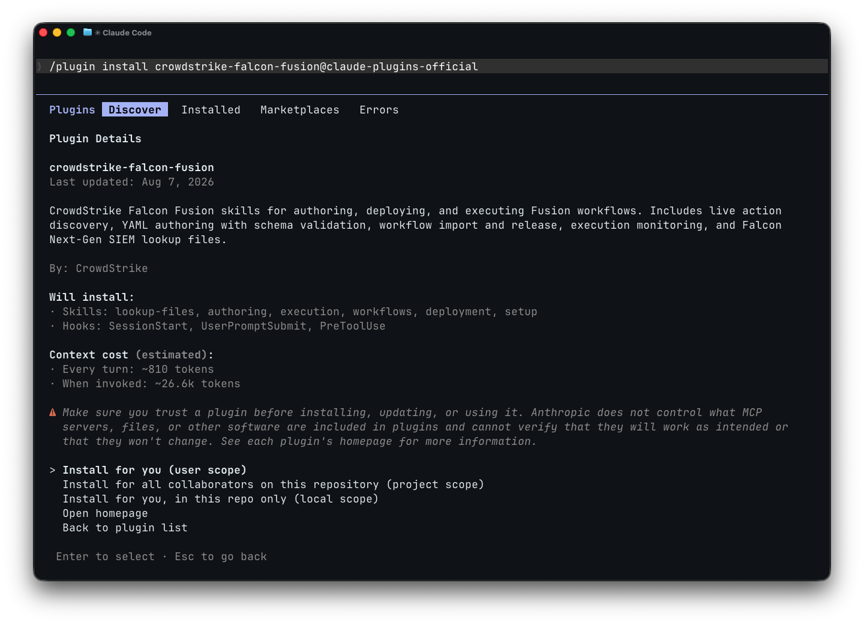Click the By: CrowdStrike author line

pyautogui.click(x=98, y=268)
